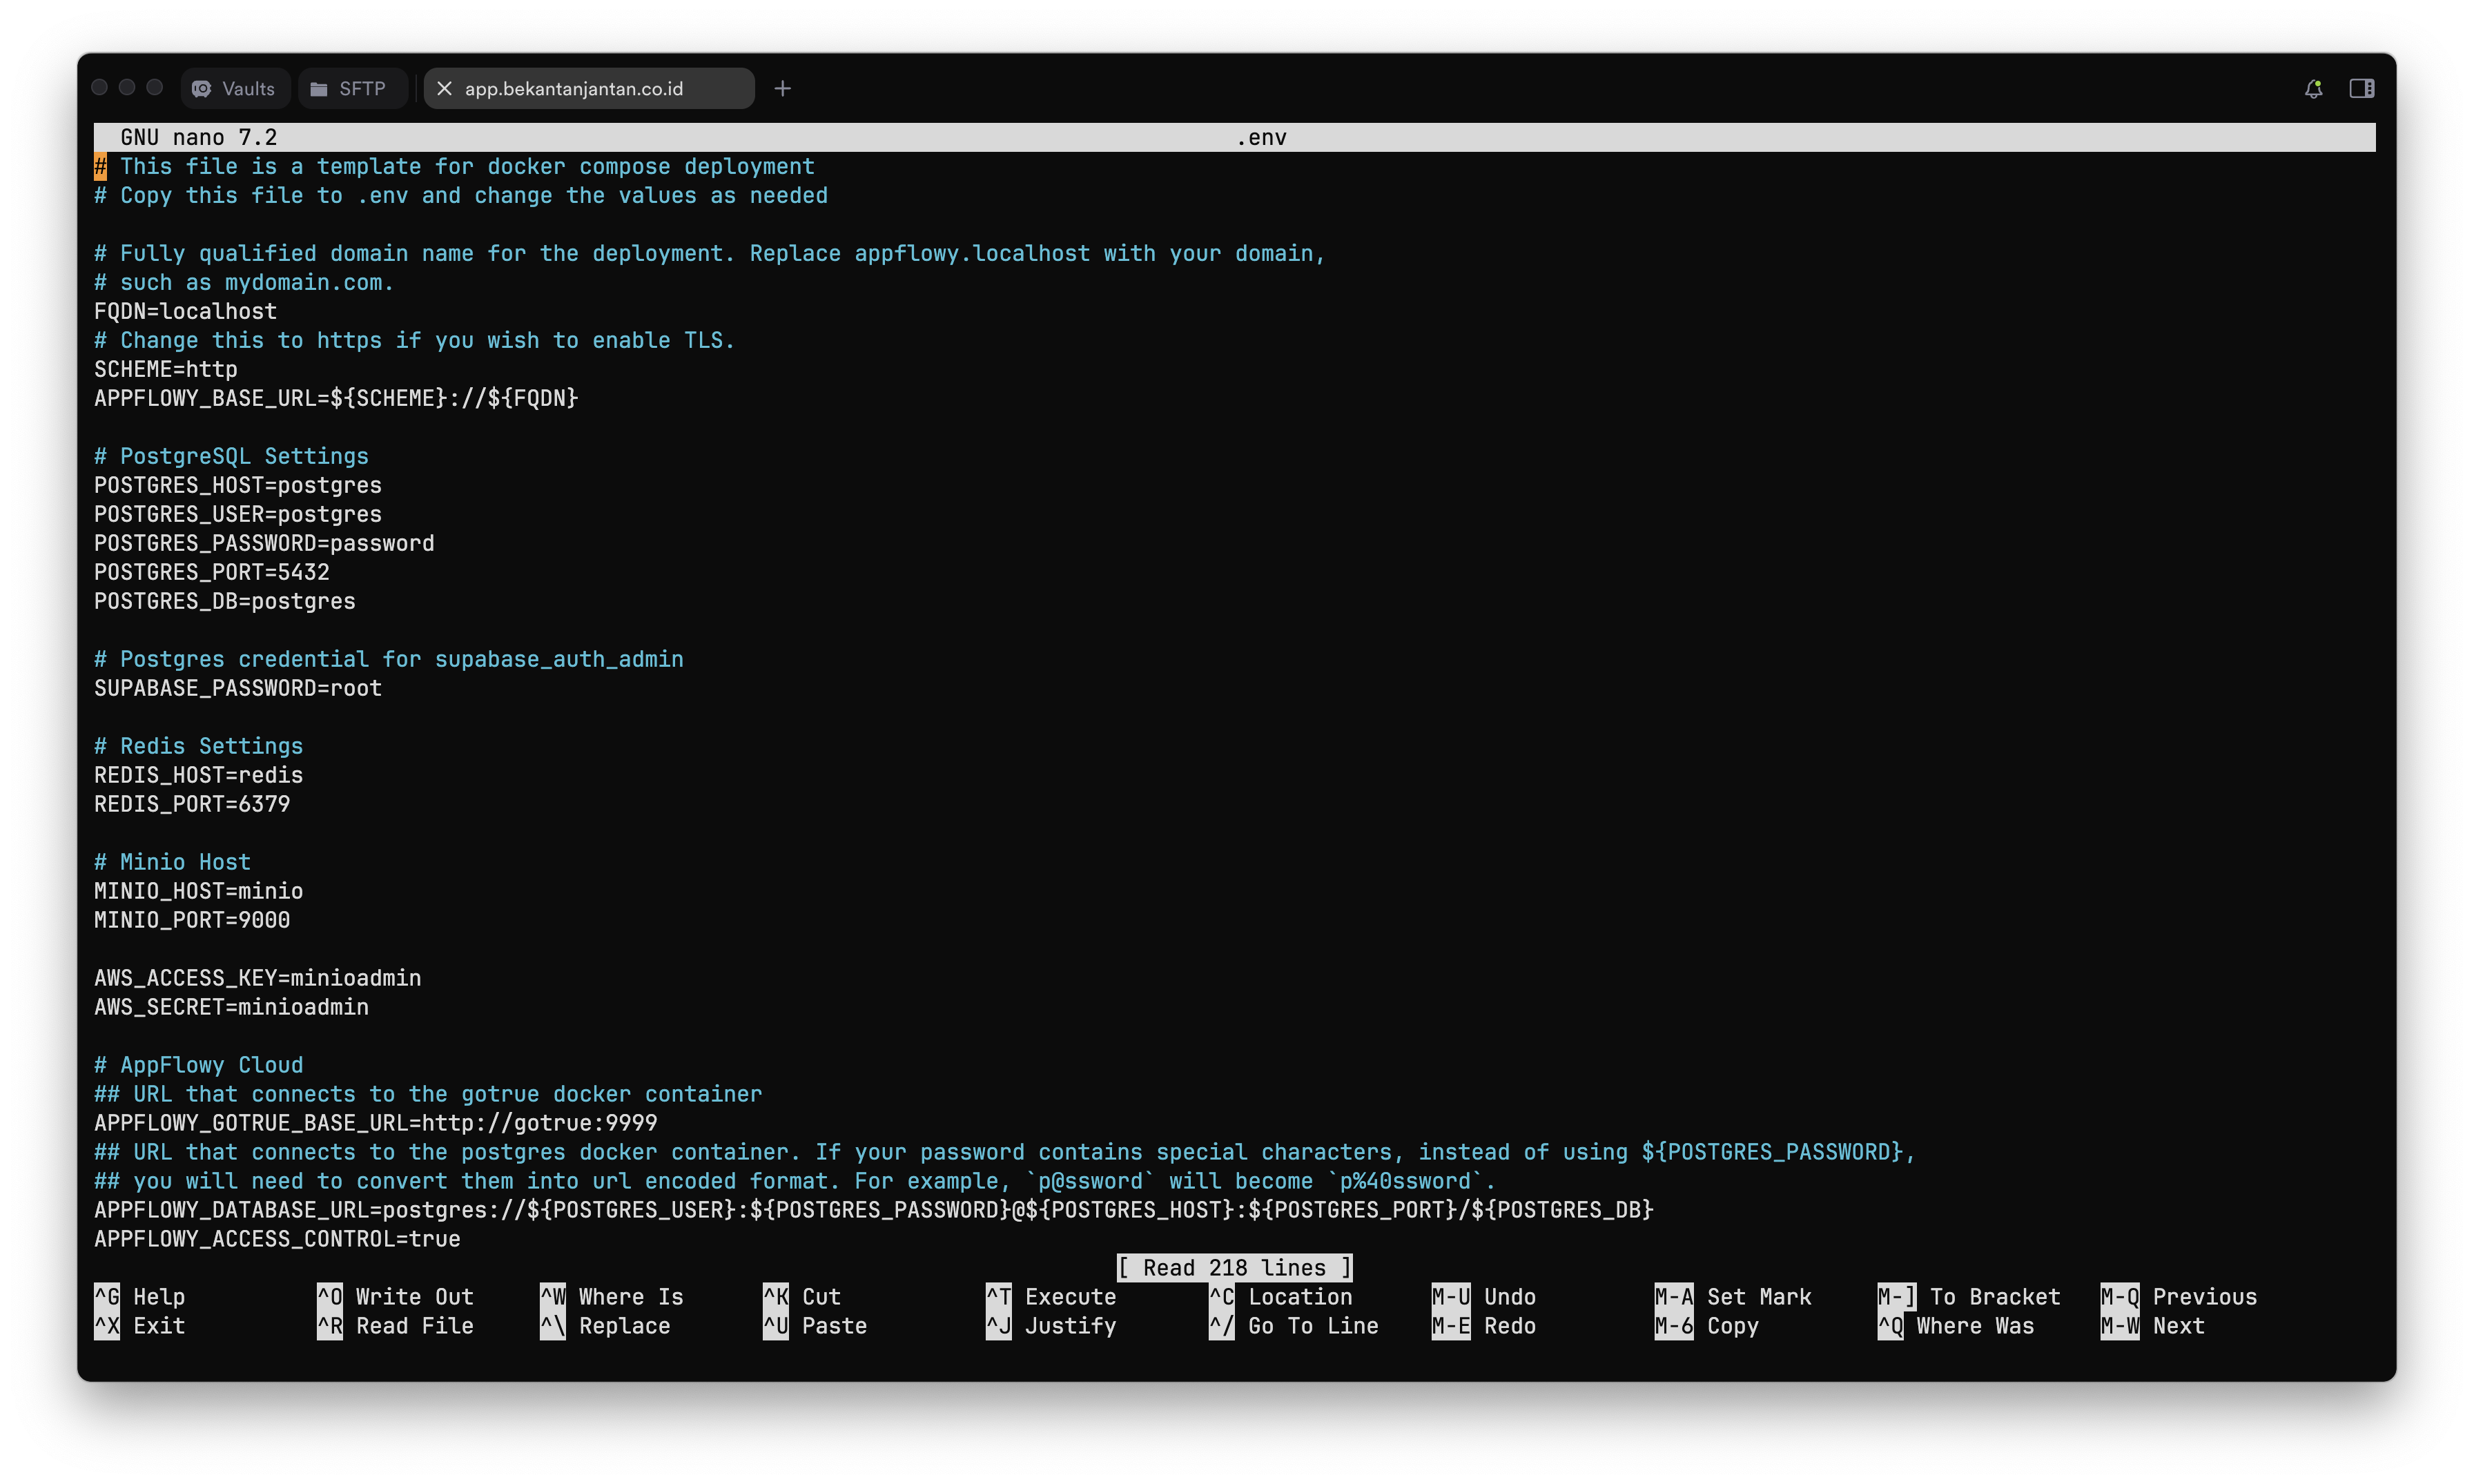Click the M-6 Copy shortcut

coord(1707,1325)
